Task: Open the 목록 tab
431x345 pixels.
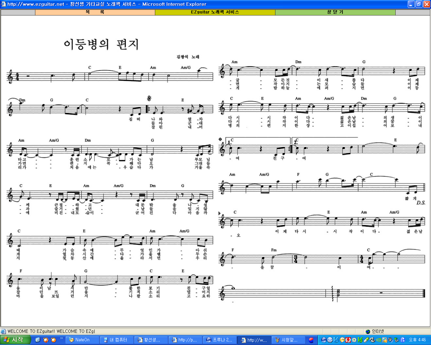Action: point(95,12)
